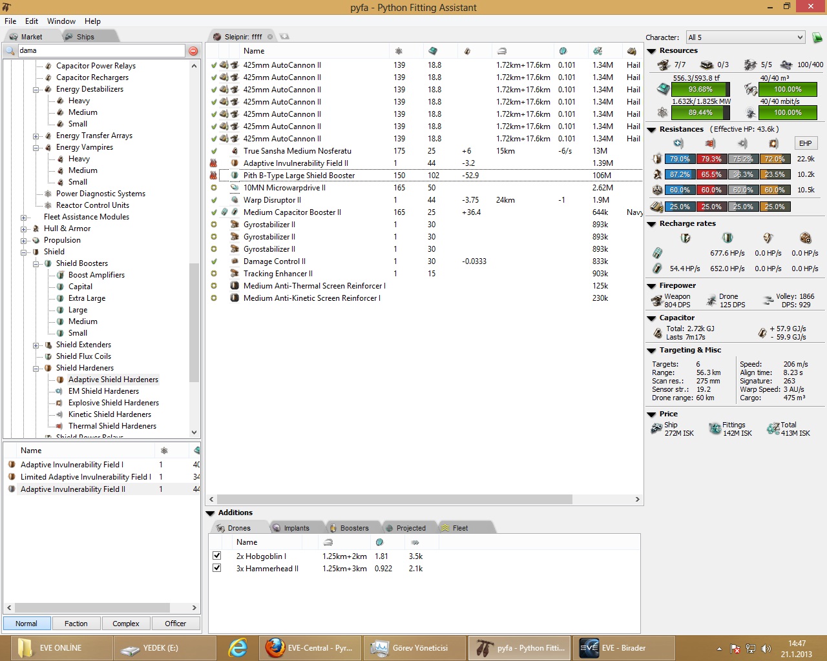Screen dimensions: 827x661
Task: Open Adaptive Shield Hardeners category
Action: click(113, 380)
